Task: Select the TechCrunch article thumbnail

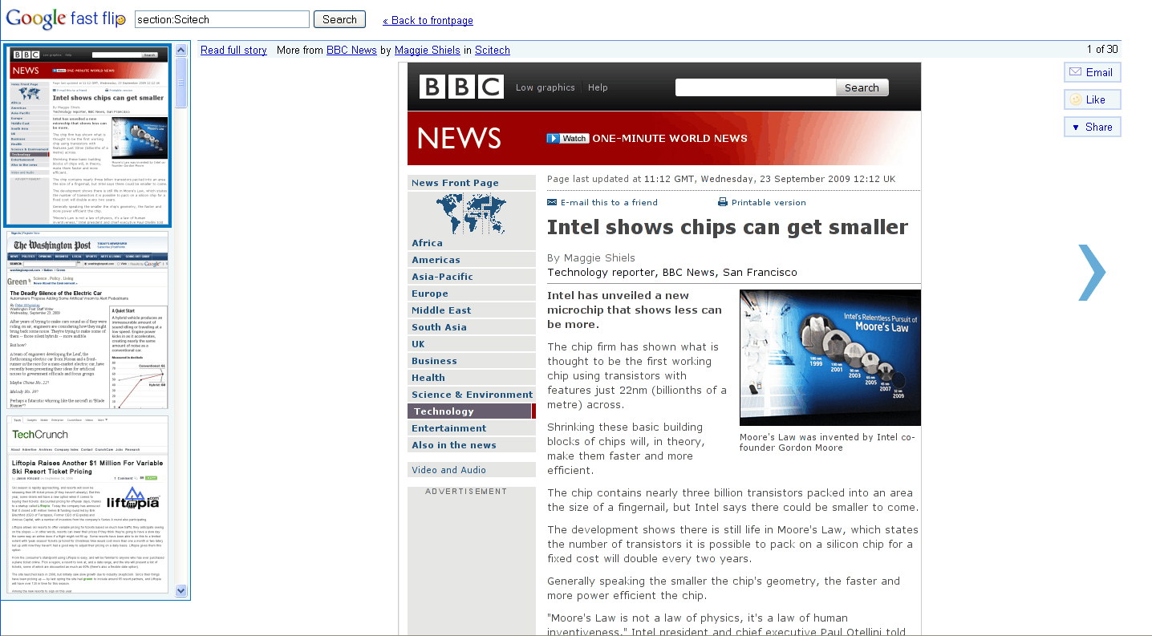Action: [x=88, y=505]
